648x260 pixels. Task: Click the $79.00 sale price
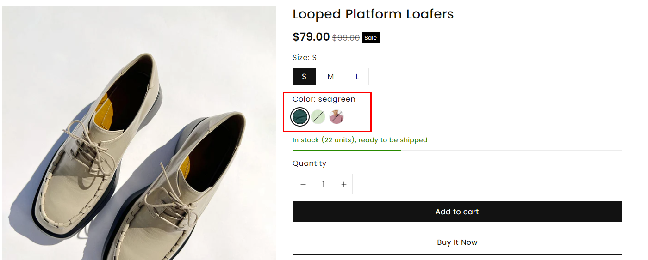click(x=311, y=37)
